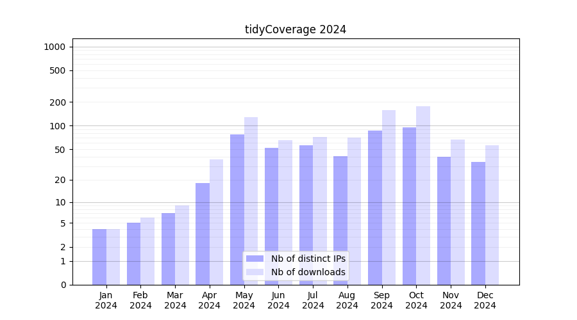Click the Jun 2024 x-axis label
This screenshot has height=320, width=577.
[278, 300]
